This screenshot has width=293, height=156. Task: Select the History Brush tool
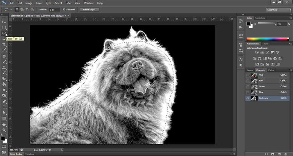pyautogui.click(x=4, y=73)
